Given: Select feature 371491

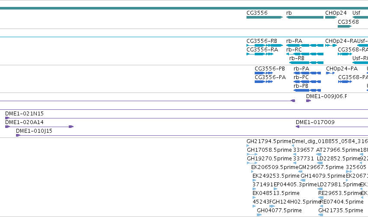Looking at the screenshot, I should (254, 188).
